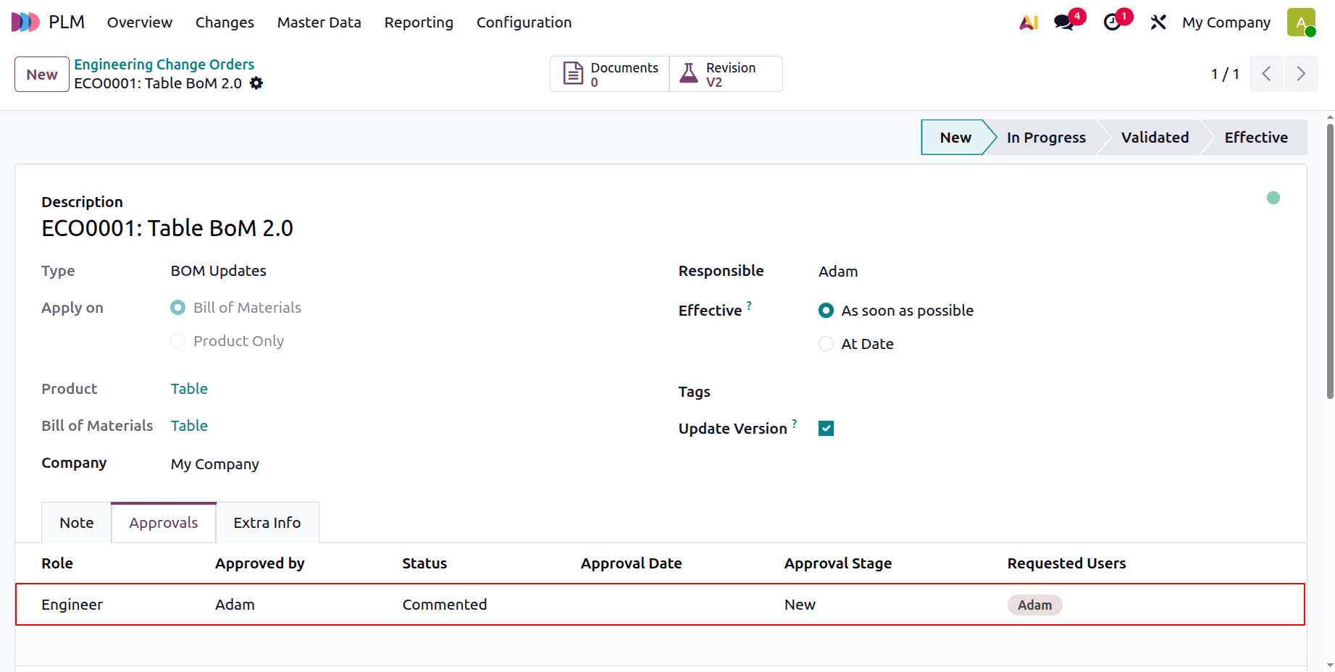1335x672 pixels.
Task: Click the Status column header
Action: [x=424, y=563]
